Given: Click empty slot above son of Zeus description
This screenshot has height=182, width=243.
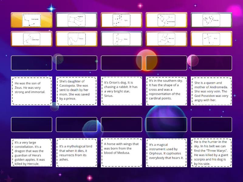Looking at the screenshot, I should pos(32,63).
